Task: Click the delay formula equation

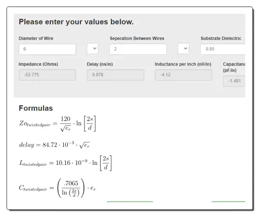Action: pyautogui.click(x=54, y=145)
